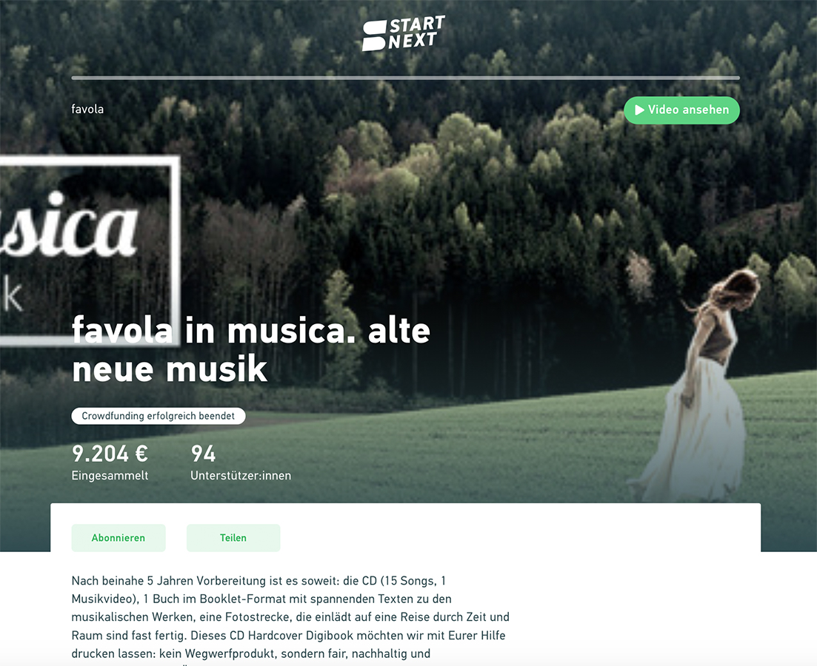Click the 94 supporters count
The height and width of the screenshot is (666, 817).
[203, 454]
